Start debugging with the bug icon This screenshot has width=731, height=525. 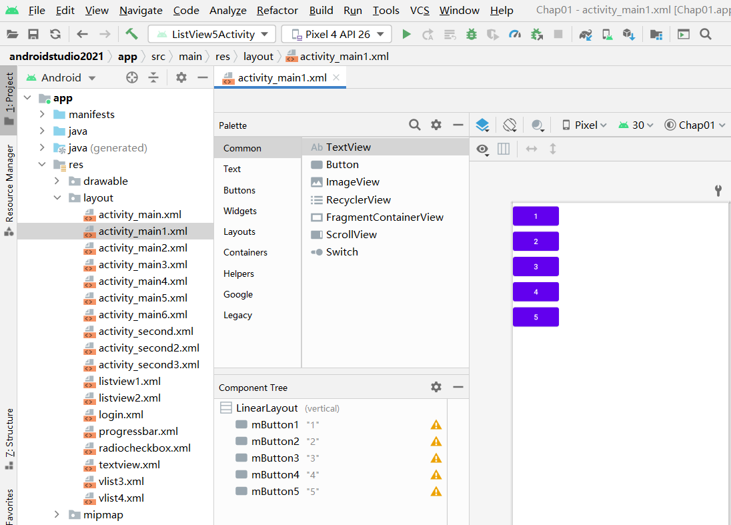pyautogui.click(x=472, y=34)
